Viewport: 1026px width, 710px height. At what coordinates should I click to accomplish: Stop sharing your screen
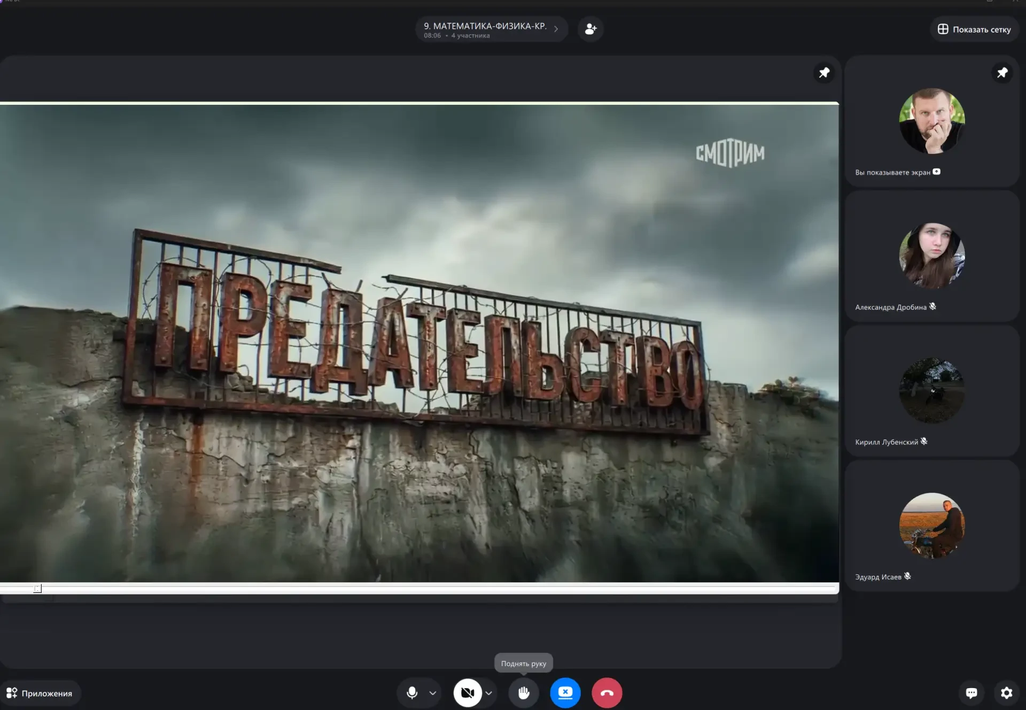click(565, 693)
